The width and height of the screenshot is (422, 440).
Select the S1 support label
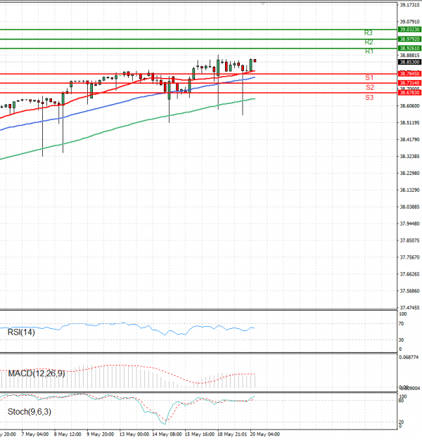369,77
